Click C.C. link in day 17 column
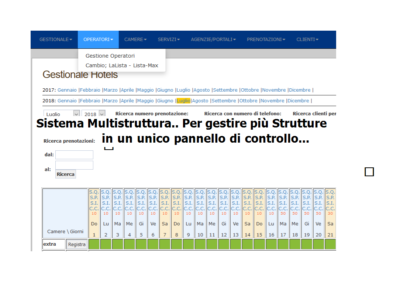 point(283,209)
